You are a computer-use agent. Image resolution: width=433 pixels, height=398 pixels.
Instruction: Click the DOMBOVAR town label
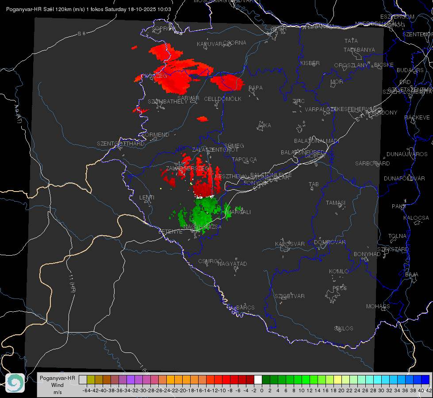click(x=330, y=242)
